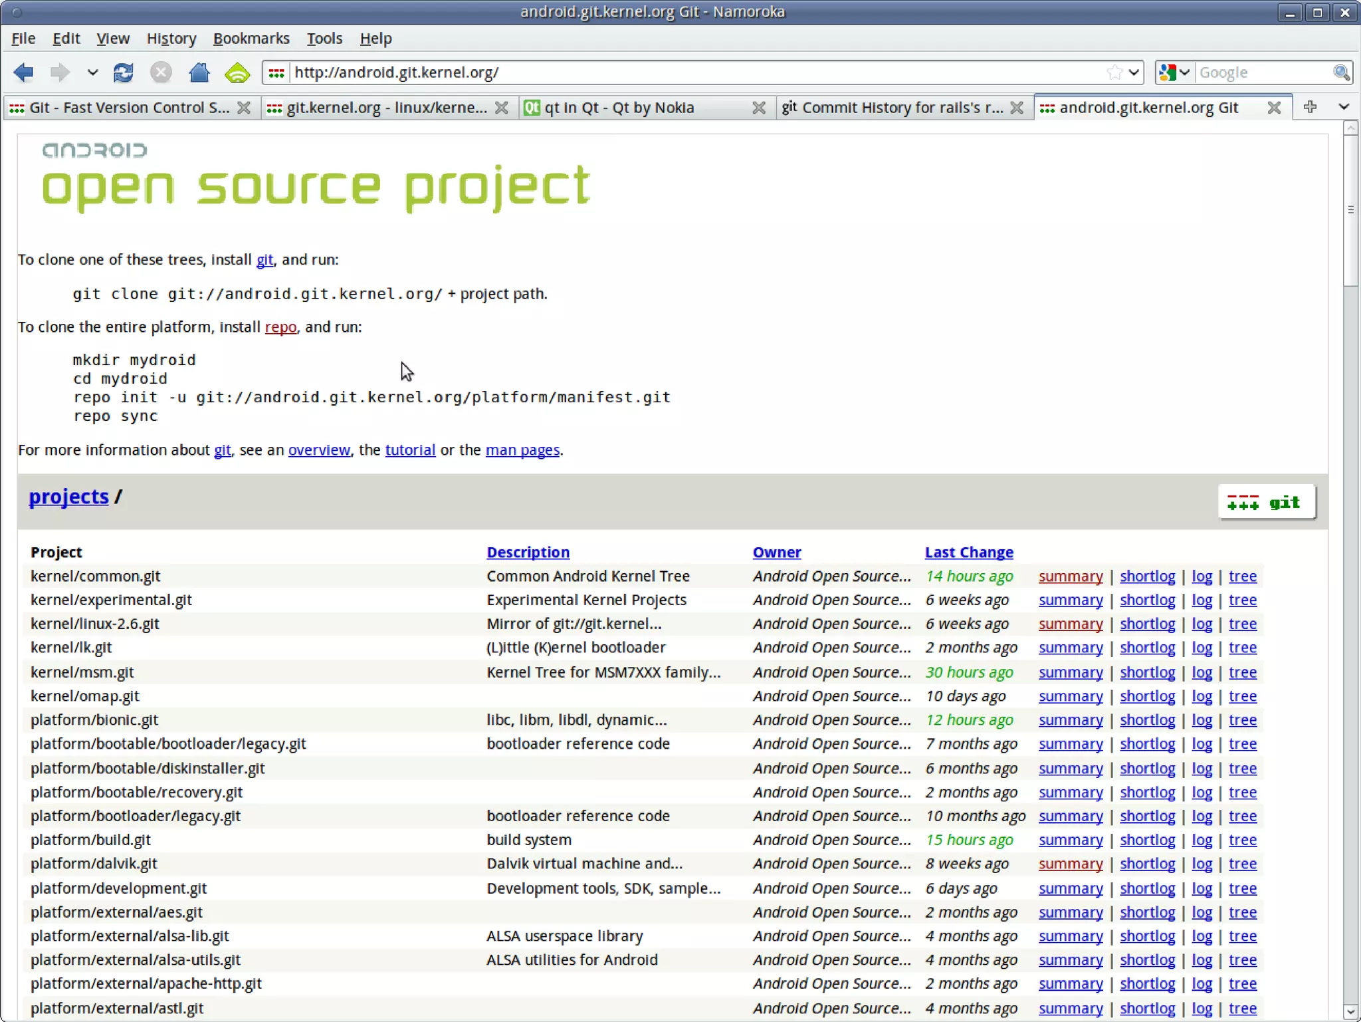Click the browser Back arrow button
Viewport: 1361px width, 1022px height.
point(23,72)
